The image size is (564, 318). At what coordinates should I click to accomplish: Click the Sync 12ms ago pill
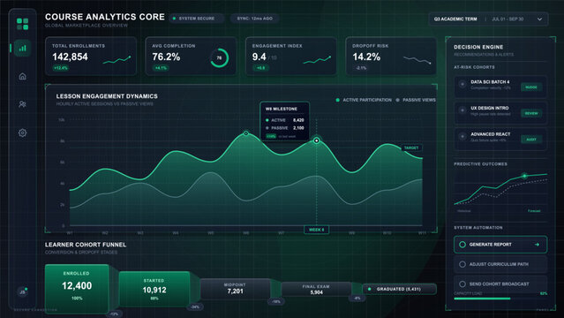(x=255, y=19)
